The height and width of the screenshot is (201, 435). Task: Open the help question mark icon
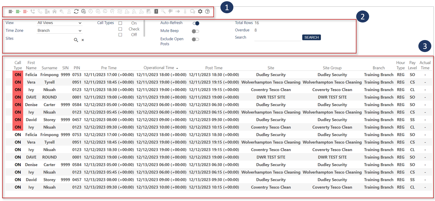(207, 11)
